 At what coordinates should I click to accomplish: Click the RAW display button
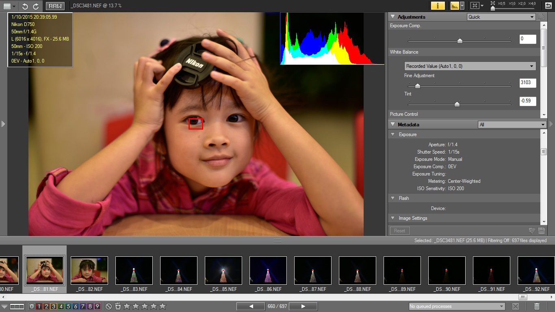[55, 6]
